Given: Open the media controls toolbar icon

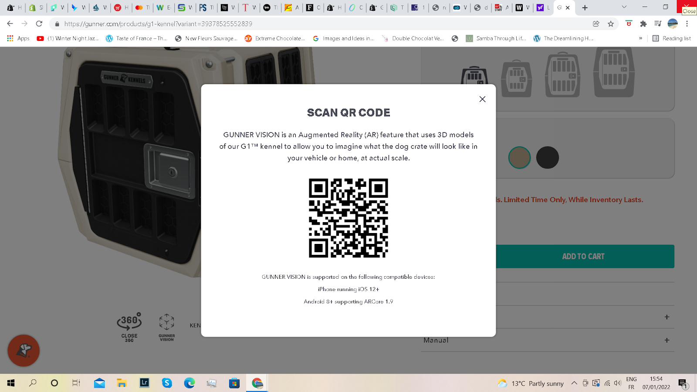Looking at the screenshot, I should pyautogui.click(x=658, y=24).
